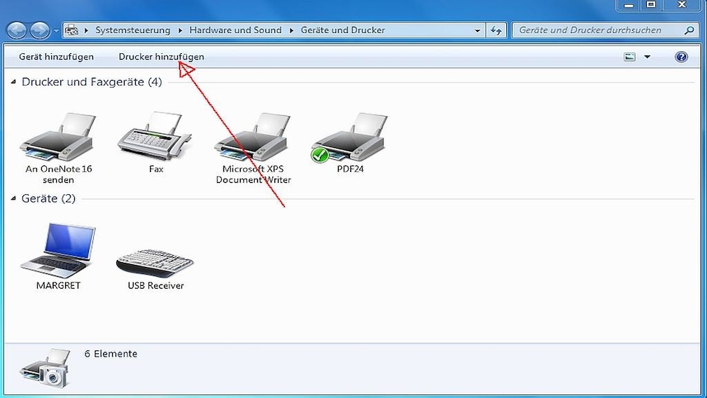Image resolution: width=707 pixels, height=398 pixels.
Task: Open help with the question mark icon
Action: [x=681, y=57]
